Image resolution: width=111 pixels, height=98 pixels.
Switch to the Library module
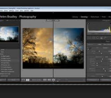point(75,17)
